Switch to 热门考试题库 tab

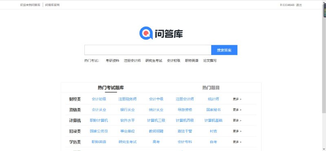pyautogui.click(x=111, y=88)
